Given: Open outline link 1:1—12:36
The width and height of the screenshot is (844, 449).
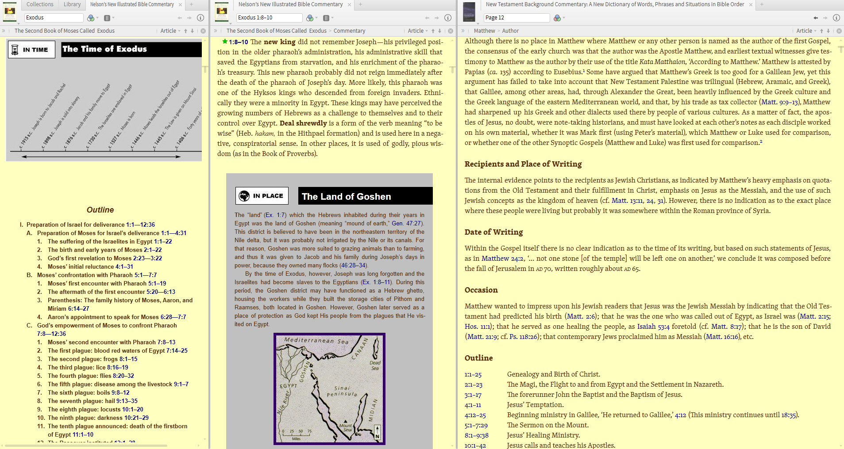Looking at the screenshot, I should pos(140,225).
